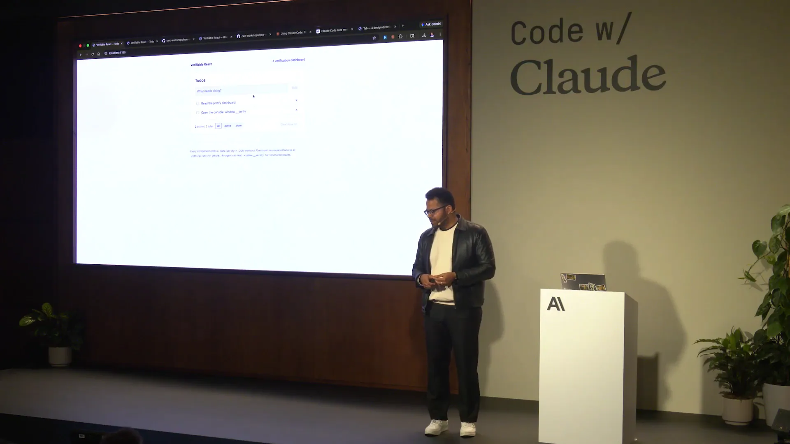The height and width of the screenshot is (444, 790).
Task: Bookmark this page with the star icon
Action: click(374, 38)
